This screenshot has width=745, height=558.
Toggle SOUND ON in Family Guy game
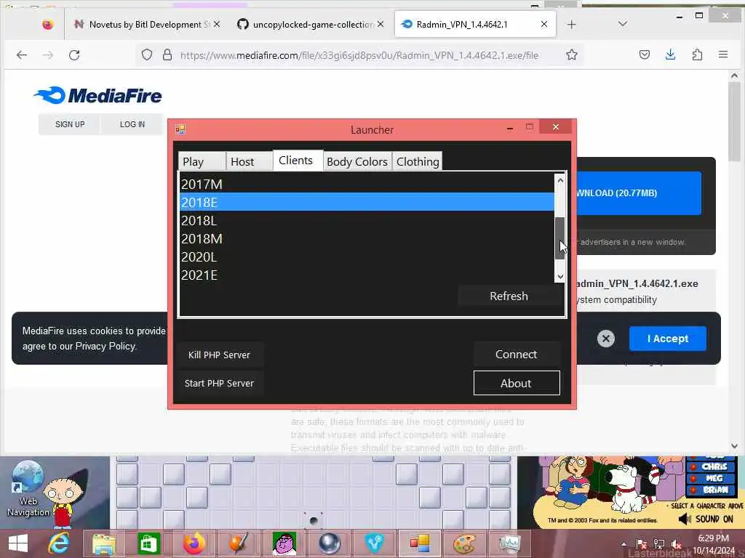point(707,519)
